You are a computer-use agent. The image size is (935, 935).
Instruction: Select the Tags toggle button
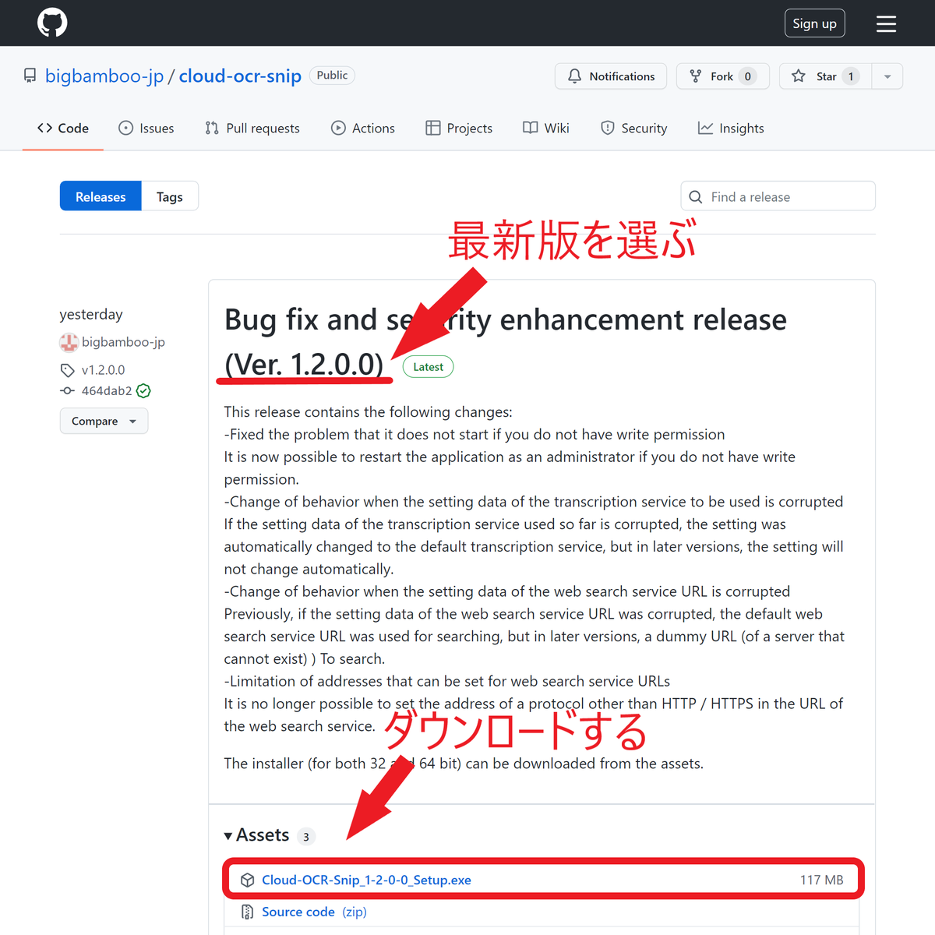click(x=169, y=196)
